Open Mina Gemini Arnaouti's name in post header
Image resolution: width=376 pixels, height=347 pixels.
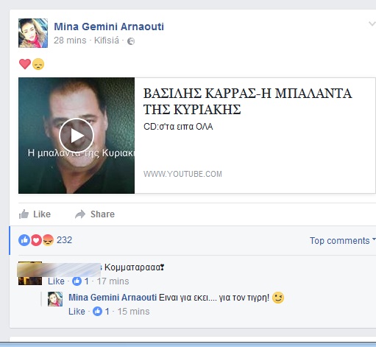point(109,27)
